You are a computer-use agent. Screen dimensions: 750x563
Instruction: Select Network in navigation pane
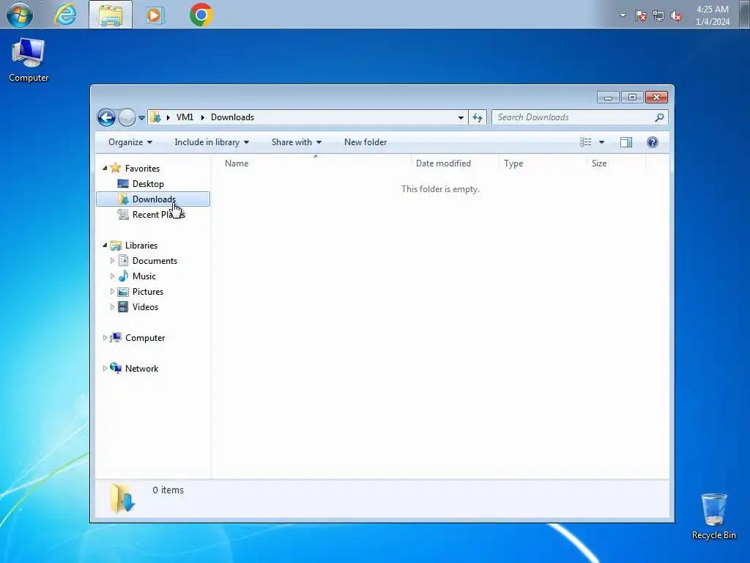(141, 368)
